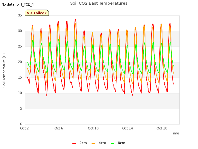Click the 0 y-axis tick label
The width and height of the screenshot is (198, 149).
[21, 124]
